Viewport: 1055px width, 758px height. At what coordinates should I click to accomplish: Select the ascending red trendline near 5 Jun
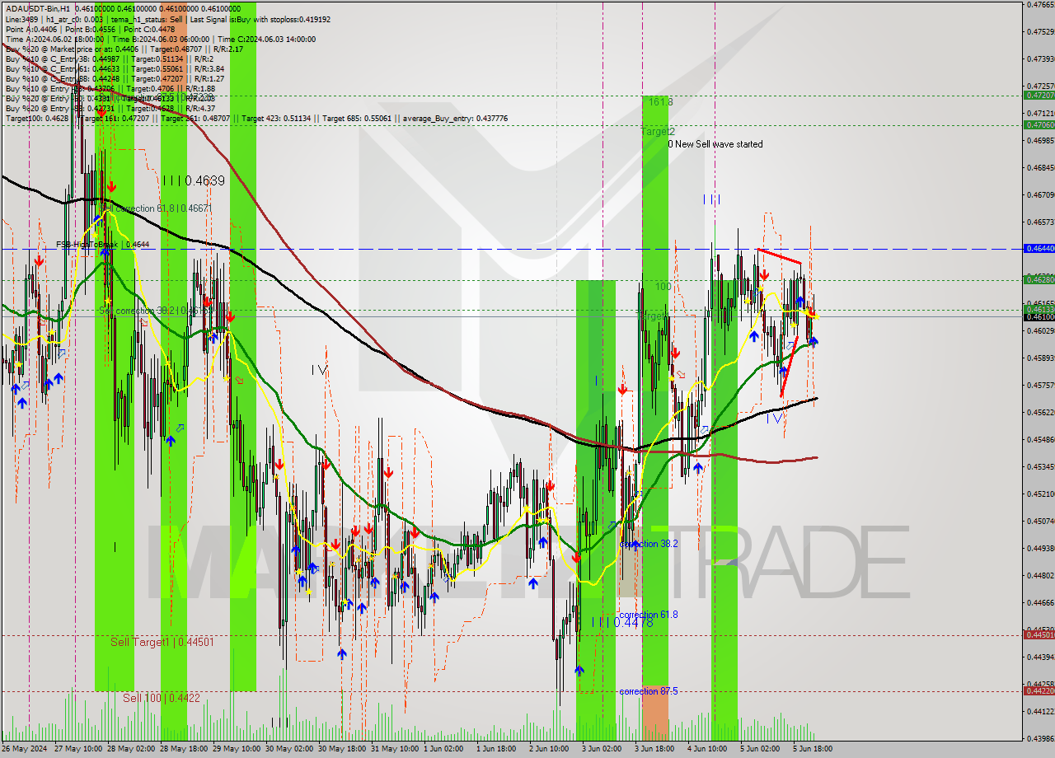pos(789,367)
